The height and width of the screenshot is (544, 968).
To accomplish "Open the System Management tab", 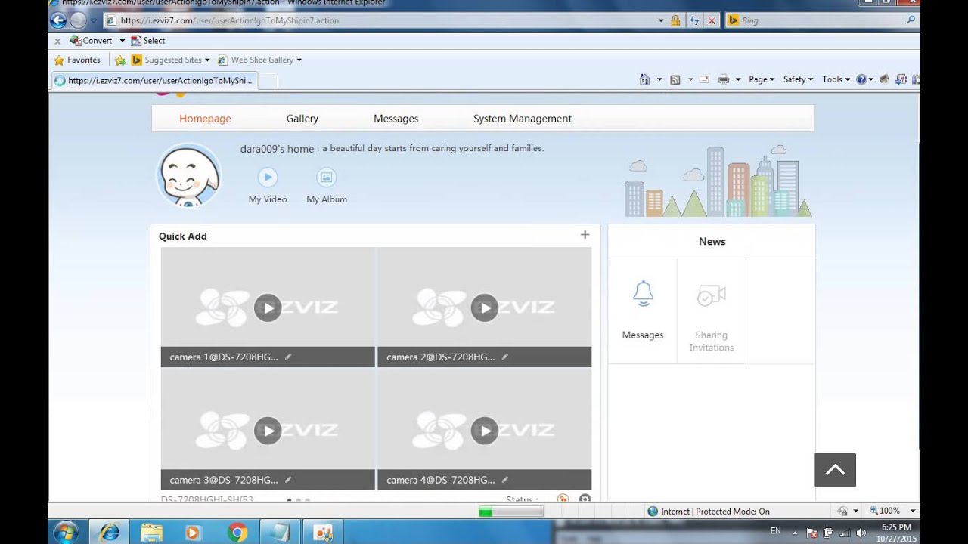I will [523, 119].
